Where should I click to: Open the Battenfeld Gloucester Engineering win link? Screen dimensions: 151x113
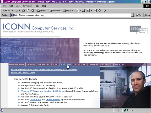coord(44,70)
